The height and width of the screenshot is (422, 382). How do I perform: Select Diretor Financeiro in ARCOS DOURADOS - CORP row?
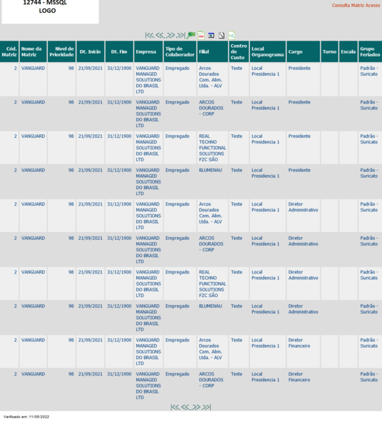[298, 377]
